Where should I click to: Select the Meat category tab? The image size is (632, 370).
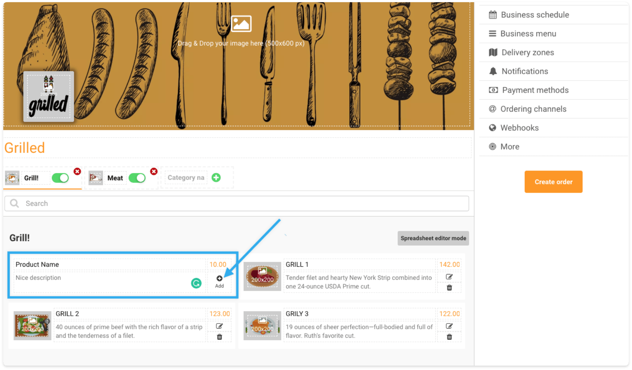115,178
